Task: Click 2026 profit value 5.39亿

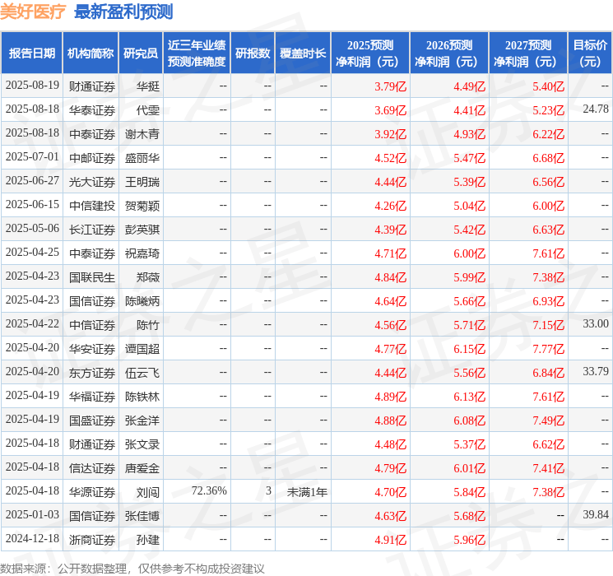Action: coord(469,182)
